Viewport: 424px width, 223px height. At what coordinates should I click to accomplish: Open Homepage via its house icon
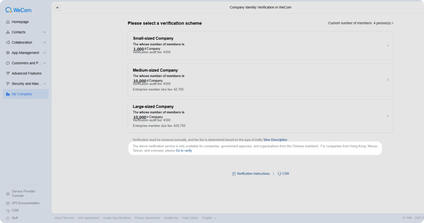8,22
